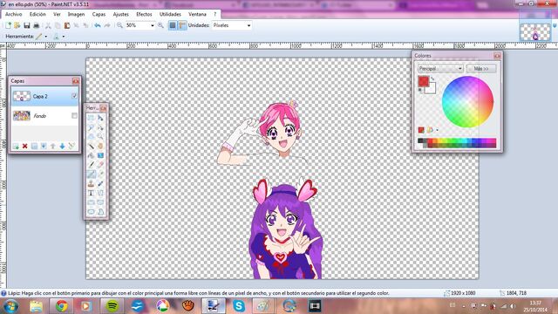This screenshot has width=558, height=314.
Task: Select the Eraser tool
Action: [x=101, y=165]
